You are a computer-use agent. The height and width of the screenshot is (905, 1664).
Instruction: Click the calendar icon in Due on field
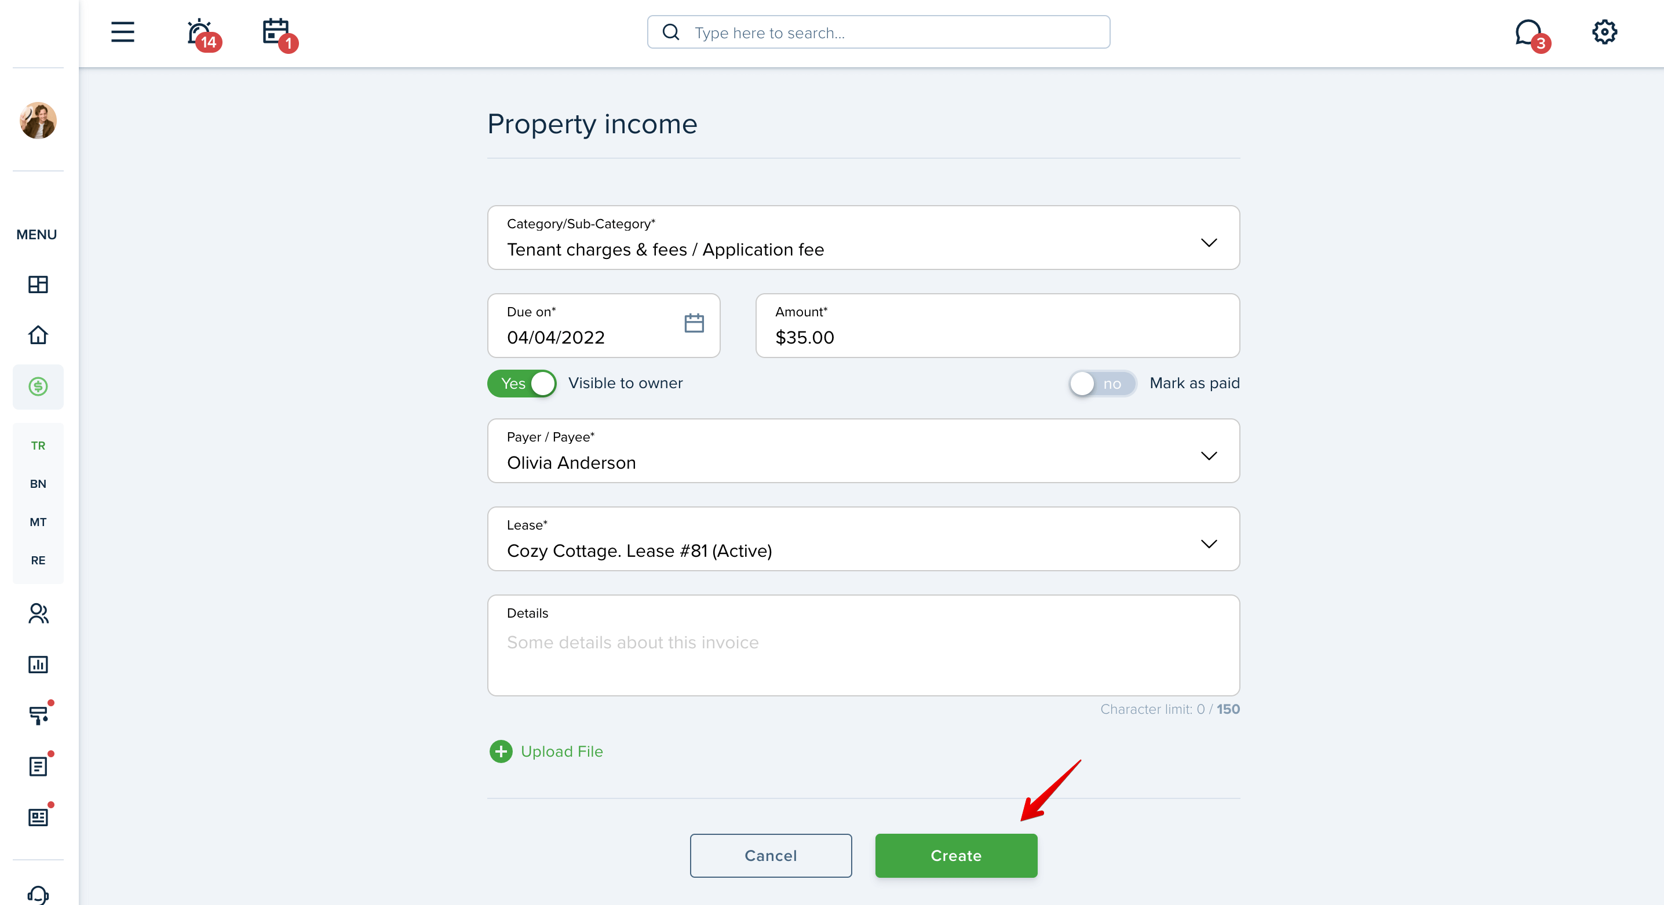pyautogui.click(x=694, y=323)
